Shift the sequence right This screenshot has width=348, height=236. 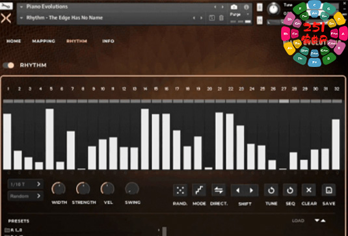252,190
